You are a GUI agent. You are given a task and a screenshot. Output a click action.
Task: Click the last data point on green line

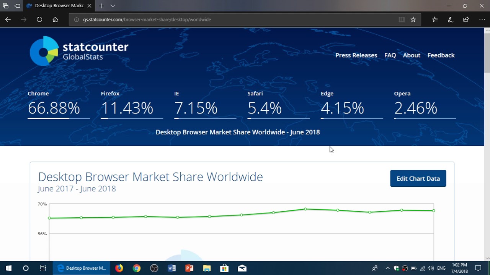[434, 210]
